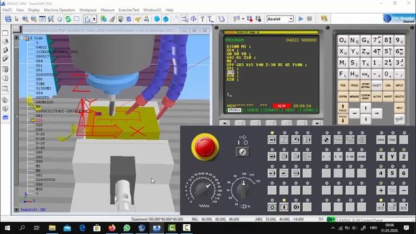Open Firefox from the Windows taskbar
416x234 pixels.
[x=112, y=228]
